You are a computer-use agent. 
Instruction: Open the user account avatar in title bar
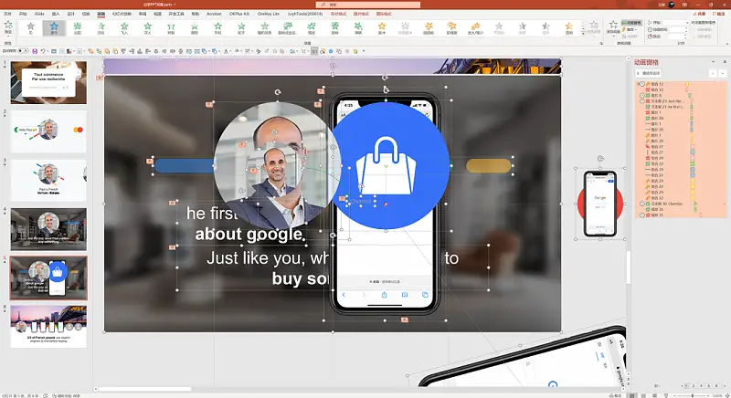(672, 5)
